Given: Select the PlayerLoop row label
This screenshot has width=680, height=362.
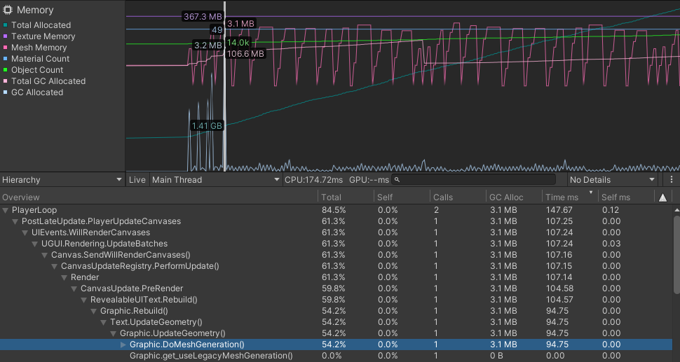Looking at the screenshot, I should pyautogui.click(x=34, y=210).
